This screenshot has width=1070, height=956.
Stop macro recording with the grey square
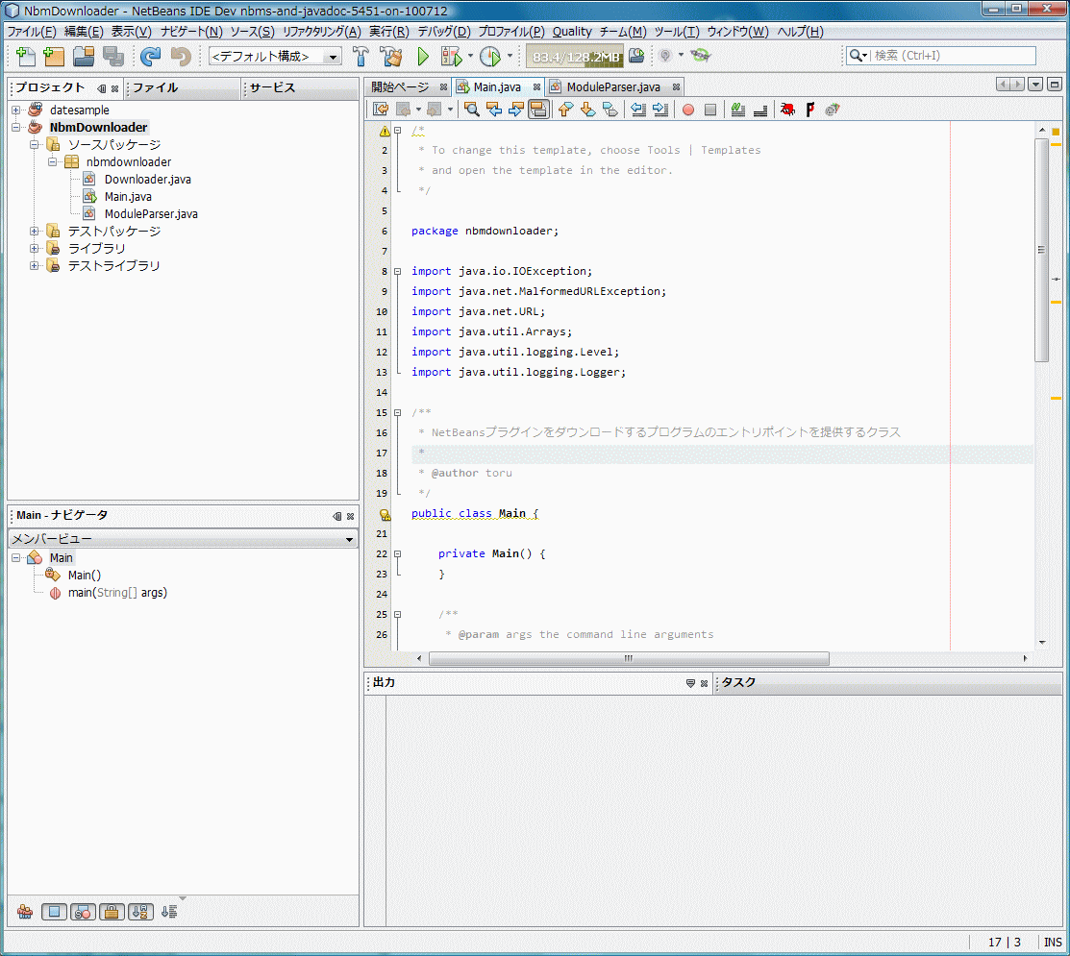[x=710, y=110]
